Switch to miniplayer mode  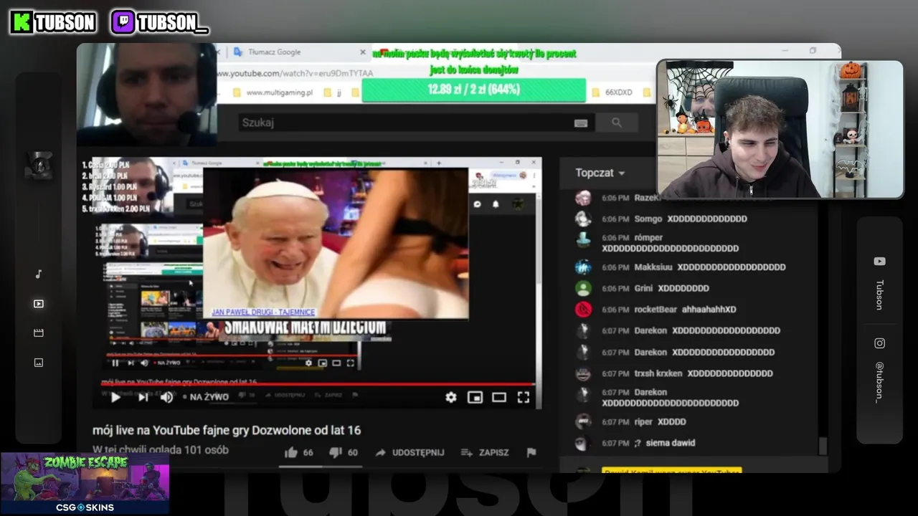475,397
